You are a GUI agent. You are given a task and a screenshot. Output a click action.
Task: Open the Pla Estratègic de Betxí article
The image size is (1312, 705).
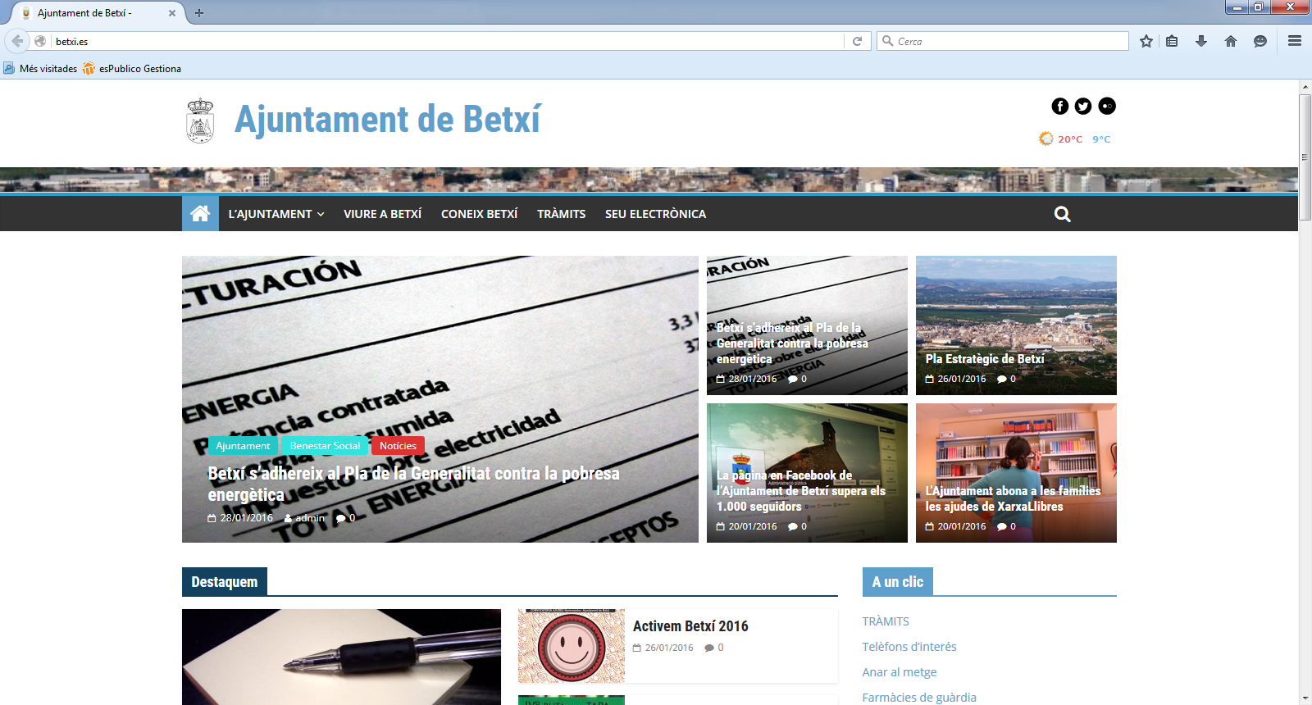pyautogui.click(x=984, y=359)
